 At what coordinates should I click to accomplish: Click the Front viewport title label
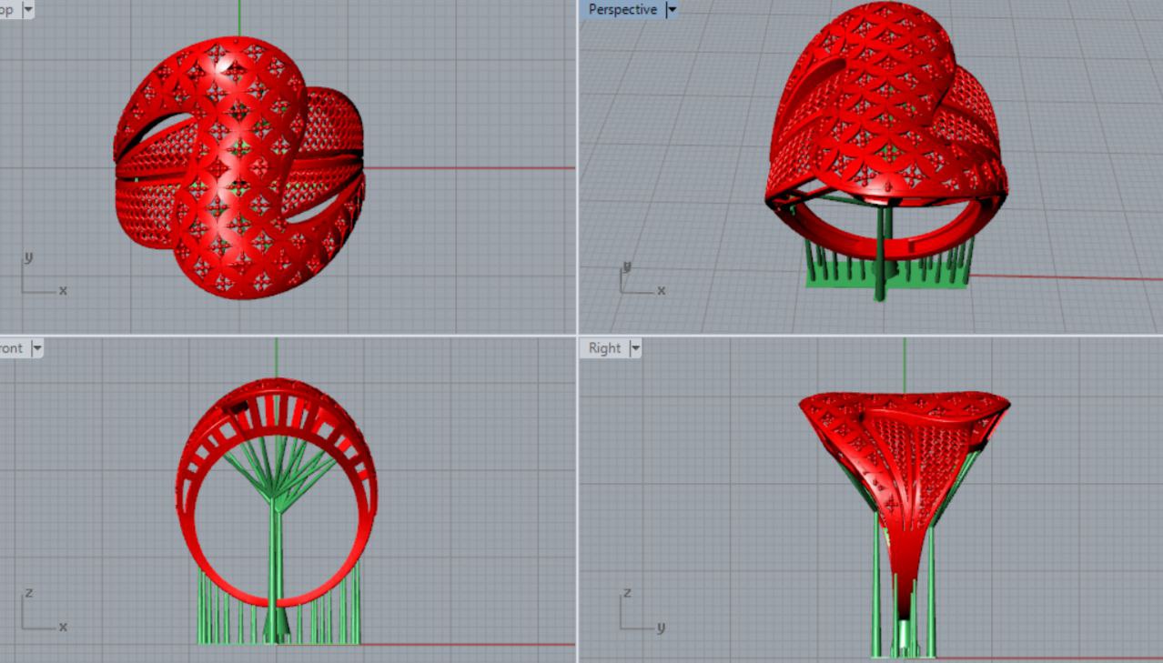(x=12, y=348)
